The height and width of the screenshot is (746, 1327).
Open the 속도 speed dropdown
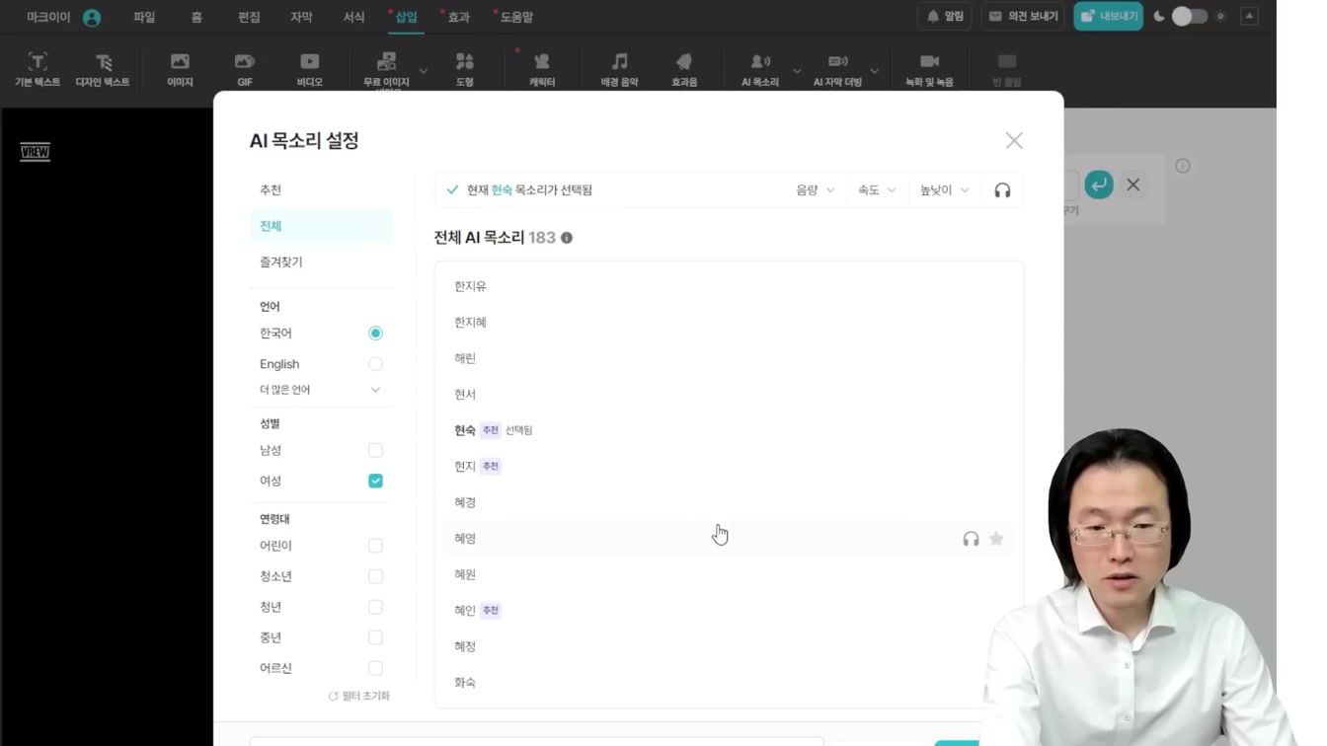point(877,190)
